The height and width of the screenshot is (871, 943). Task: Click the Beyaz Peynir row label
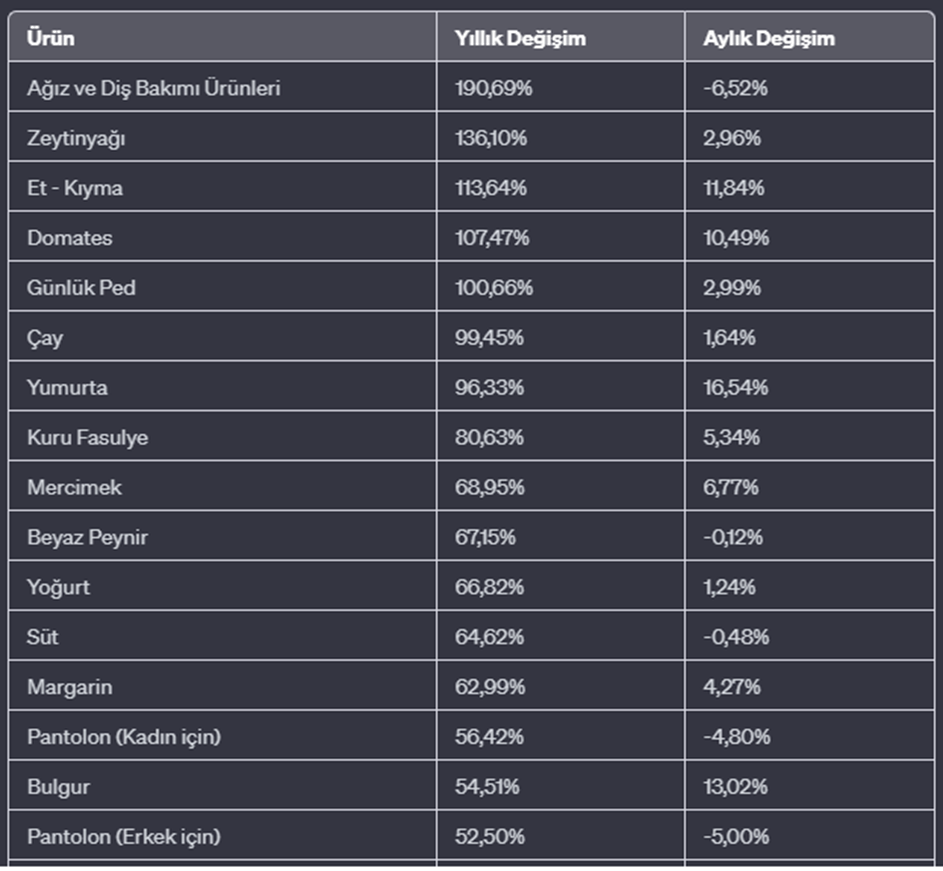[x=88, y=538]
